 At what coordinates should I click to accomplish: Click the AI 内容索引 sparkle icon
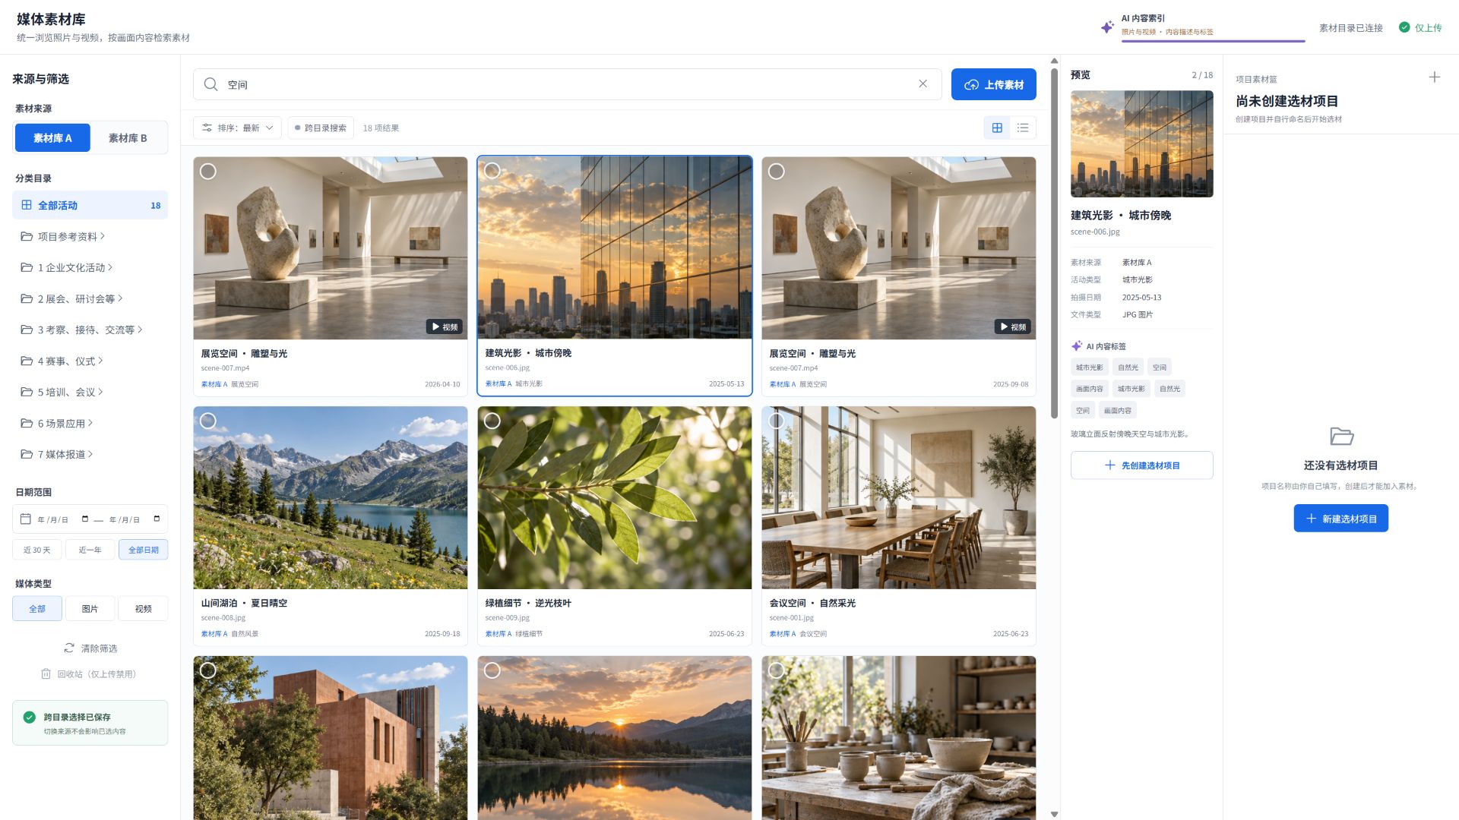coord(1107,27)
